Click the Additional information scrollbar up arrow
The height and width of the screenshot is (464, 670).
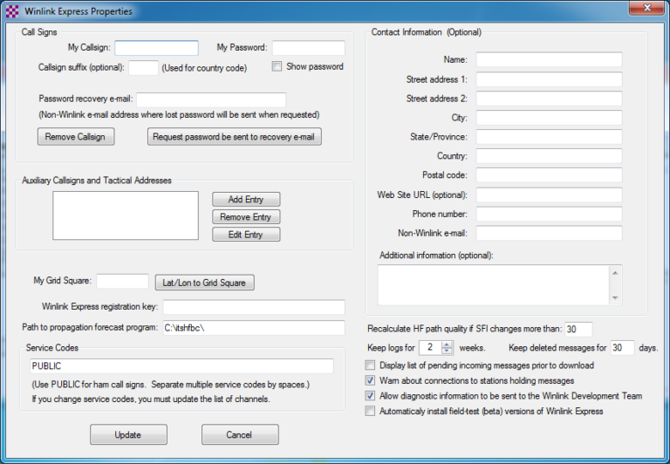pyautogui.click(x=615, y=273)
